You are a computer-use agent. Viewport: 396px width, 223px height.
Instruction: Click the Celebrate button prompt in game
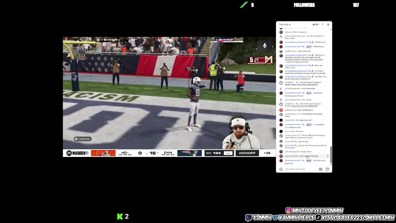point(82,139)
